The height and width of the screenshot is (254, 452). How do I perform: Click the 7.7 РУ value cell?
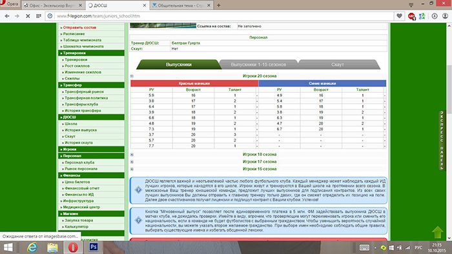(151, 146)
